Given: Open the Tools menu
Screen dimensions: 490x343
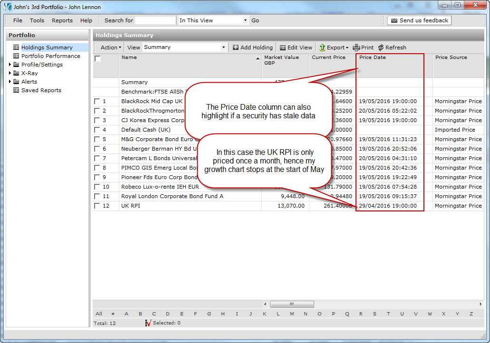Looking at the screenshot, I should [x=37, y=20].
